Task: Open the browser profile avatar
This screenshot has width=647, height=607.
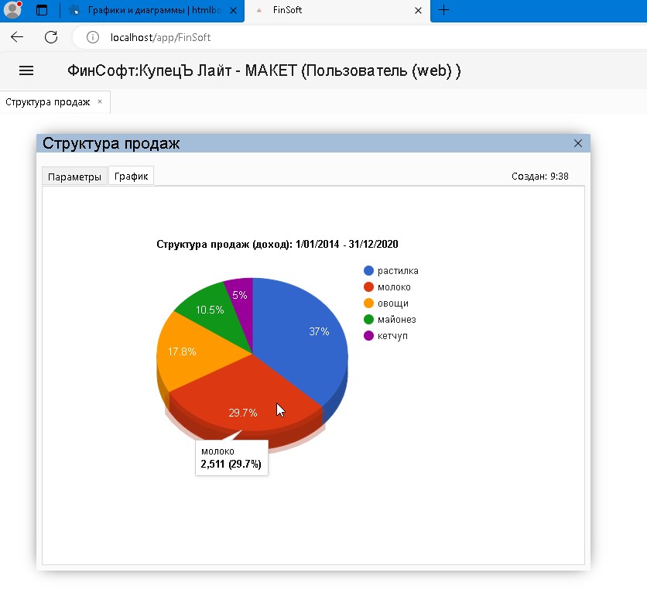Action: (12, 10)
